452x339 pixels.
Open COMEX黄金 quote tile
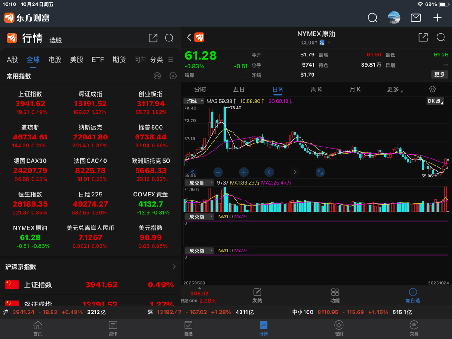point(151,203)
